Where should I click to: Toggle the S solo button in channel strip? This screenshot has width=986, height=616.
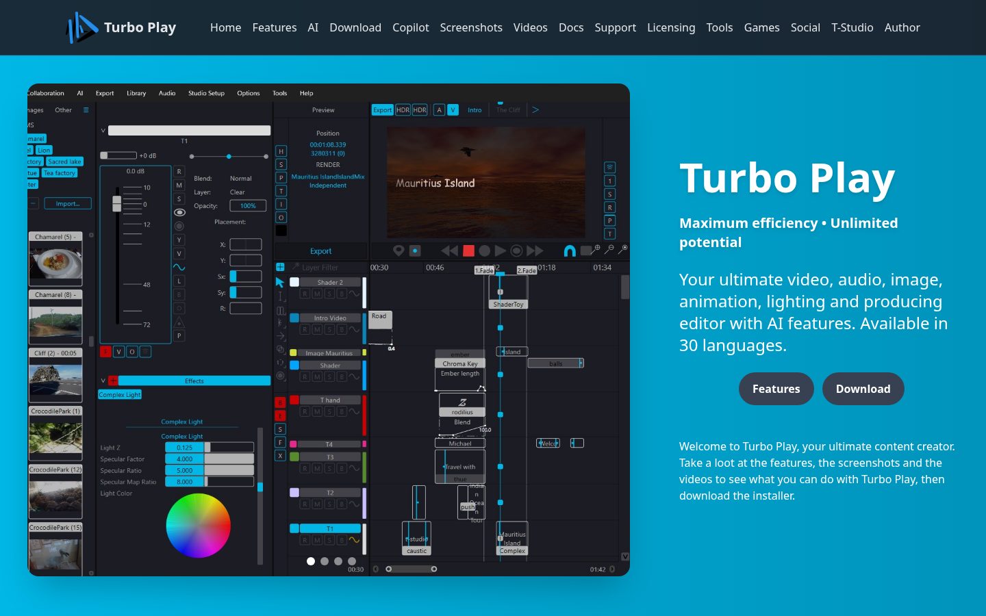coord(179,198)
